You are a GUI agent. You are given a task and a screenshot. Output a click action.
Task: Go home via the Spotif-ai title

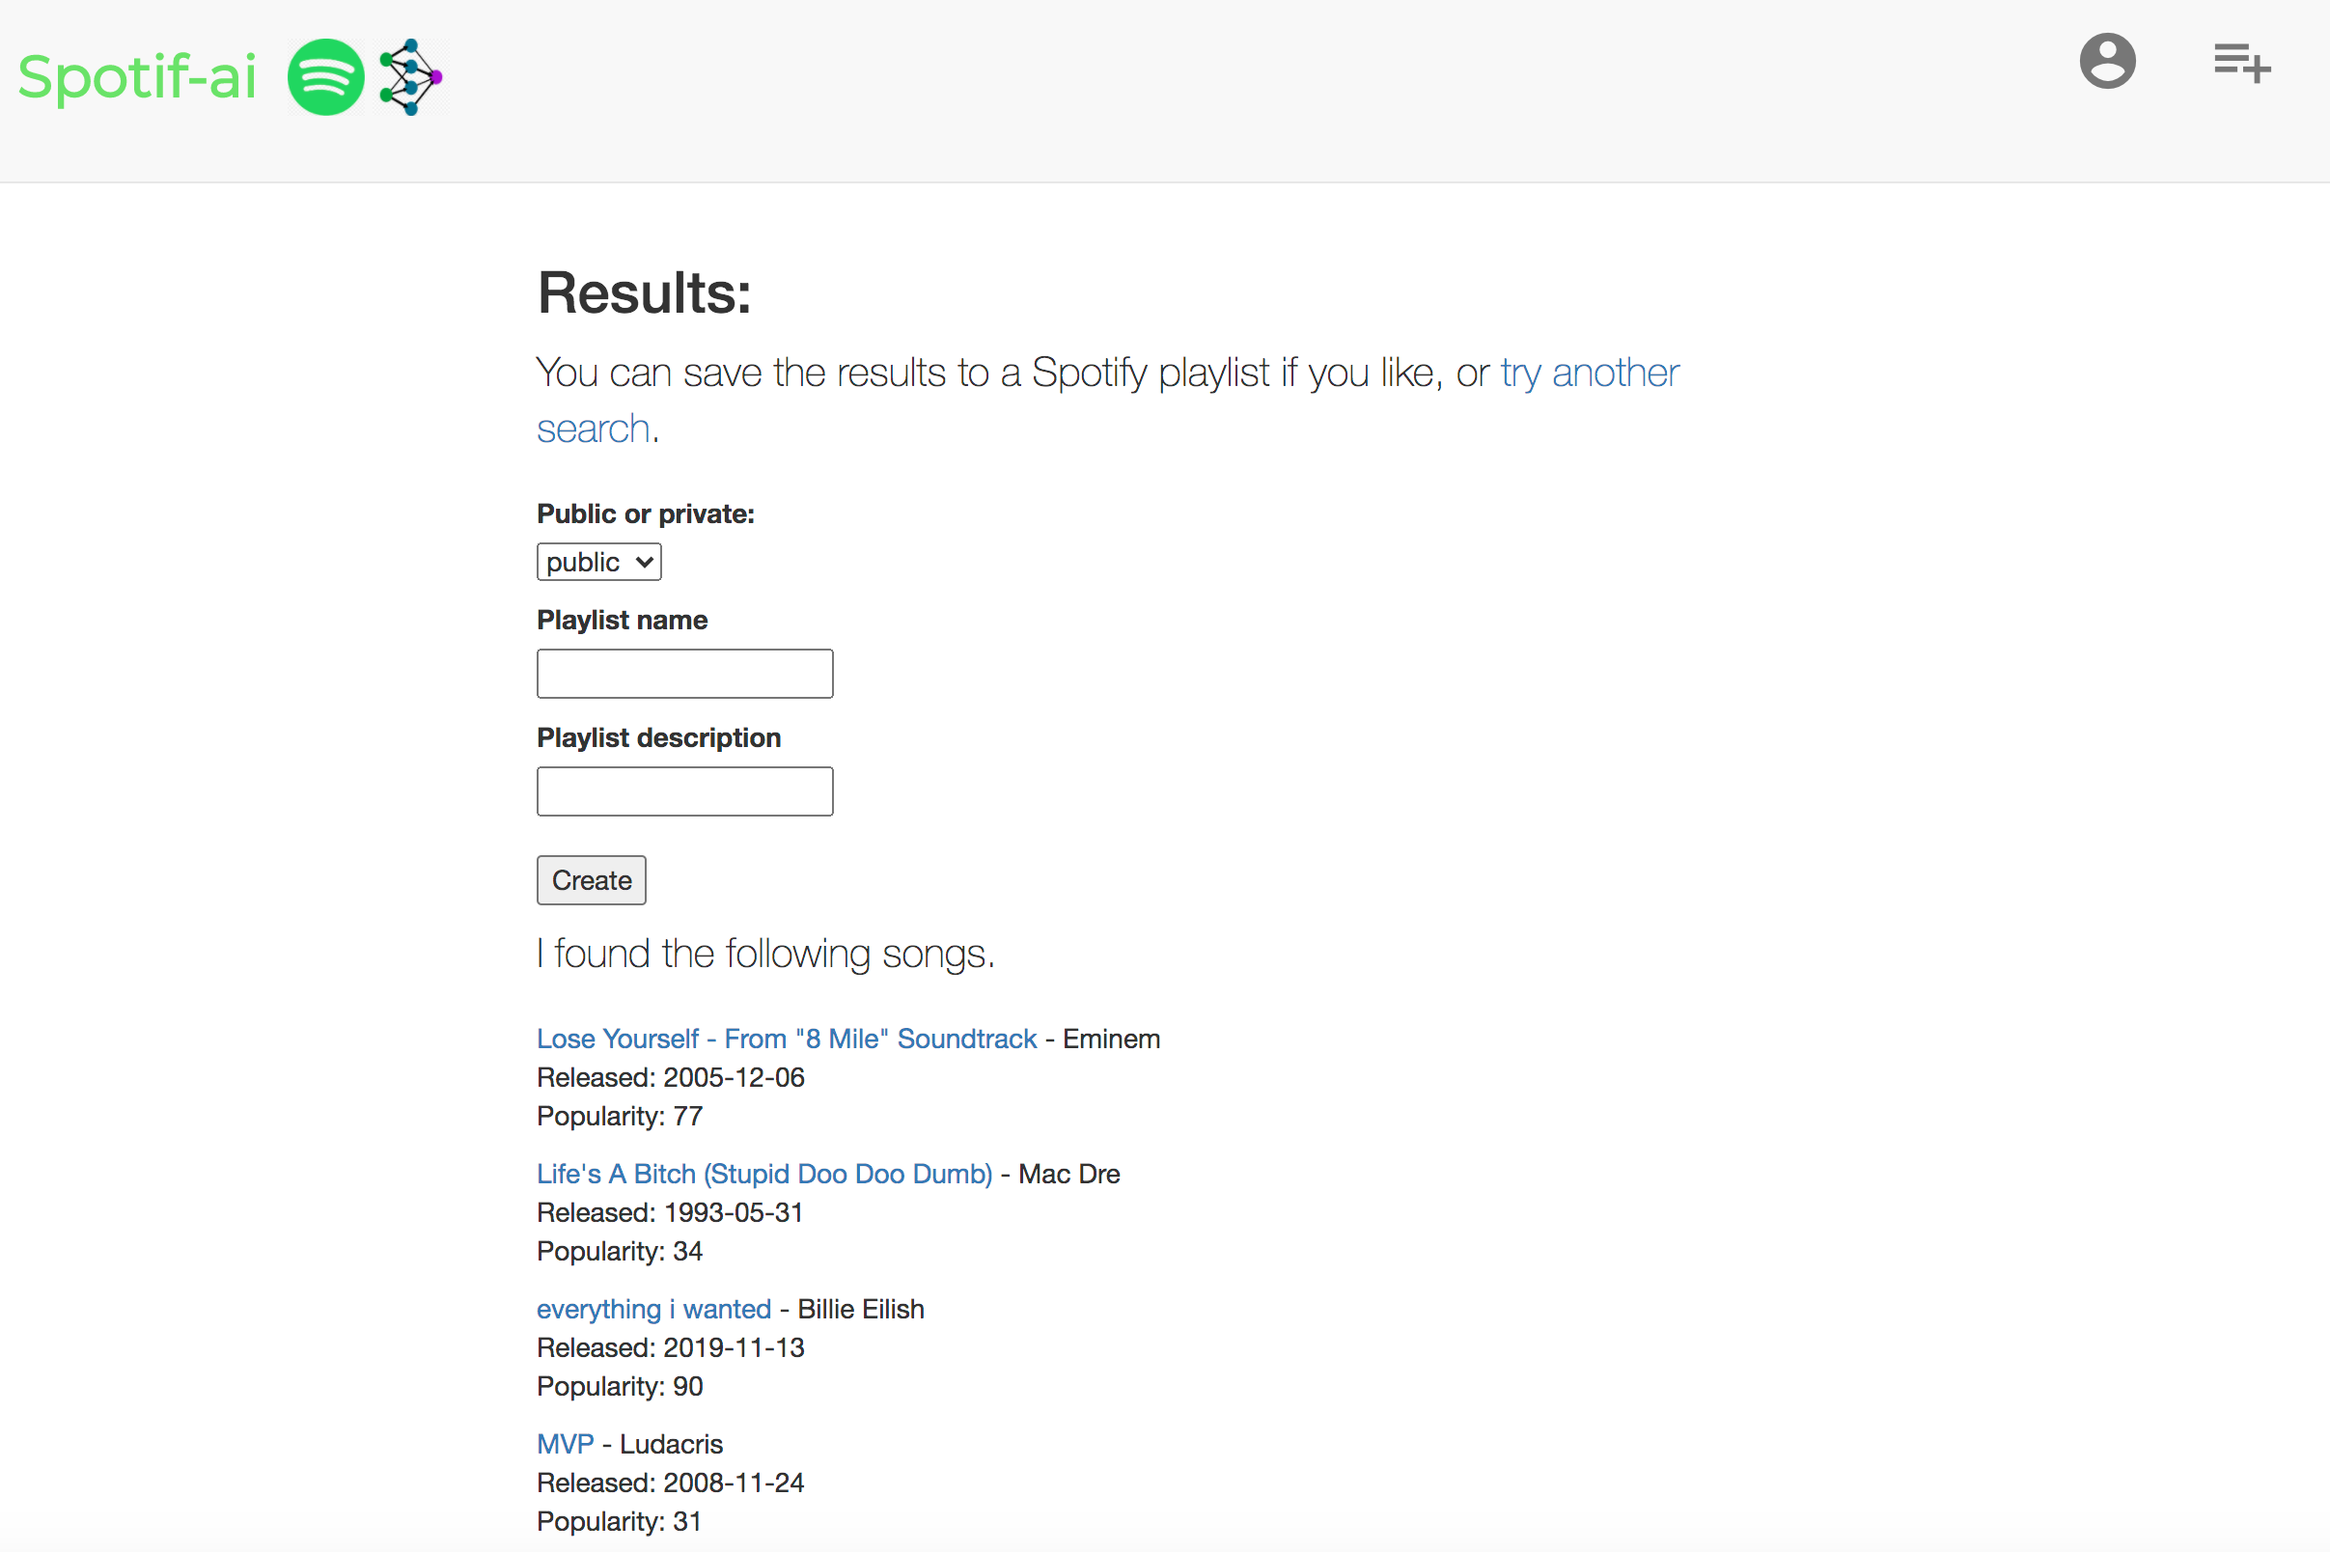pyautogui.click(x=138, y=77)
